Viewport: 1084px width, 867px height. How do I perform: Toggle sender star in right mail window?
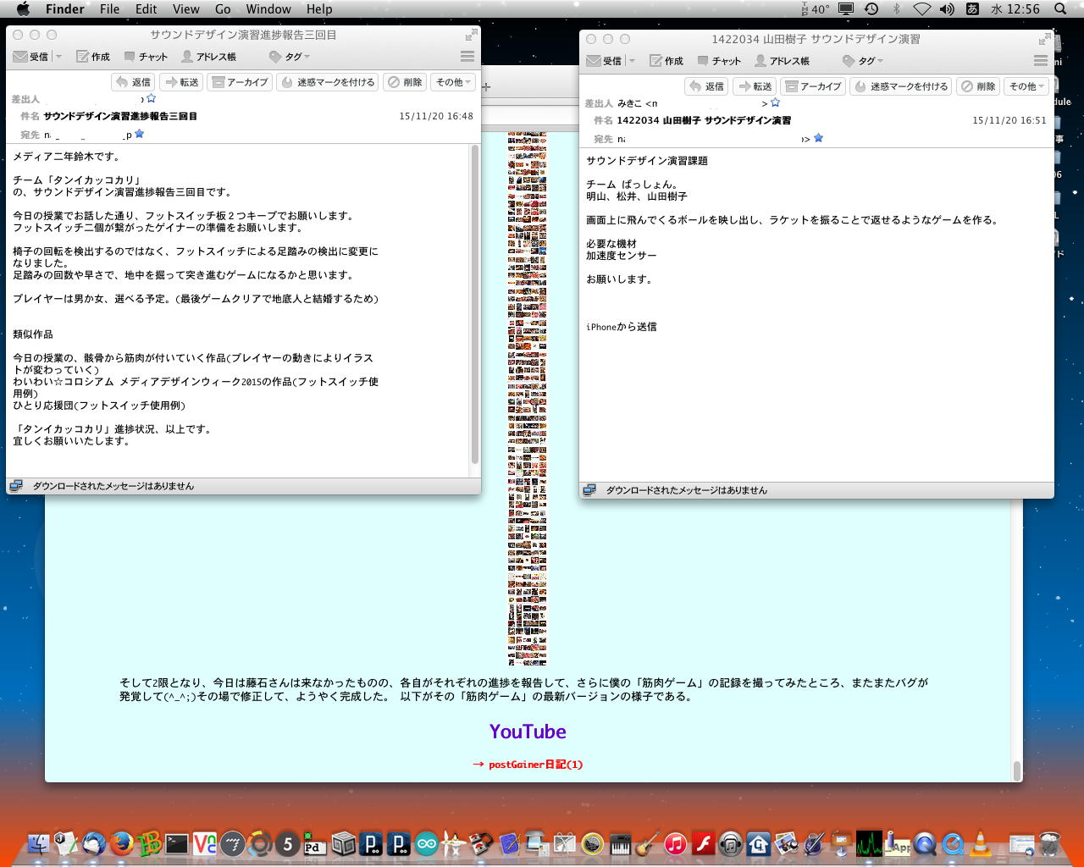775,103
